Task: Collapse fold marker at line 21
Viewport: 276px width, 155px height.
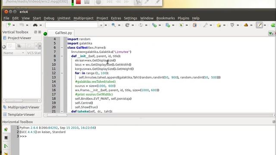Action: tap(62, 111)
